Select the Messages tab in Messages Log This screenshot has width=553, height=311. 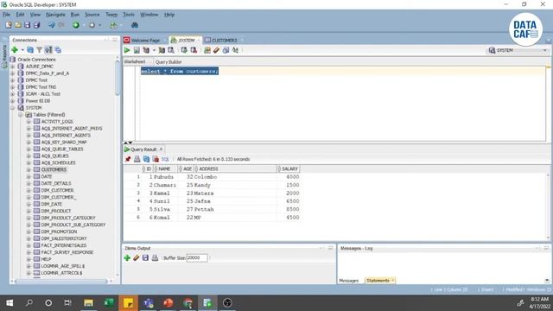348,281
